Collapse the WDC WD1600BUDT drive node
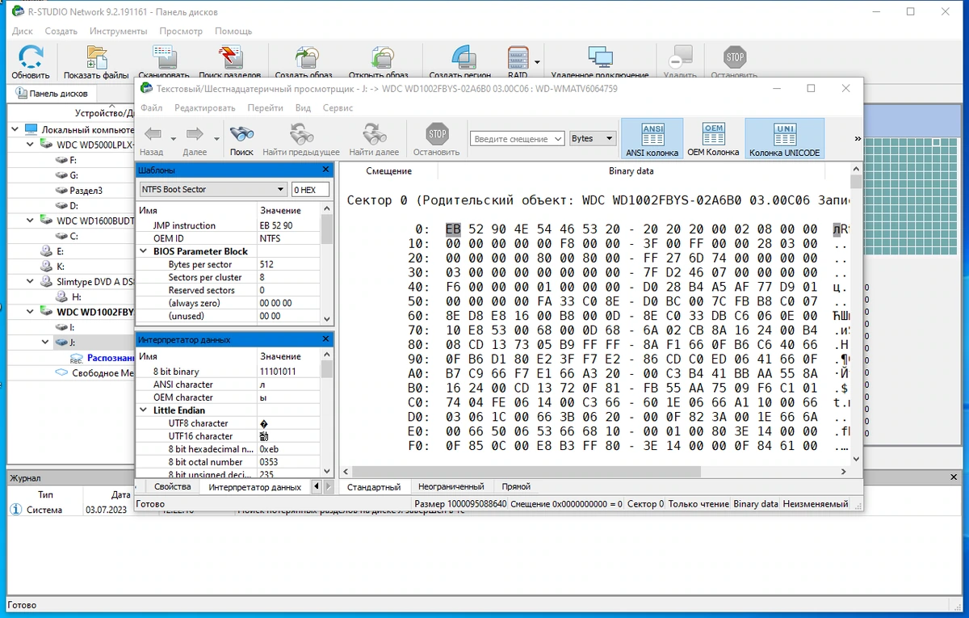This screenshot has width=969, height=618. tap(31, 220)
